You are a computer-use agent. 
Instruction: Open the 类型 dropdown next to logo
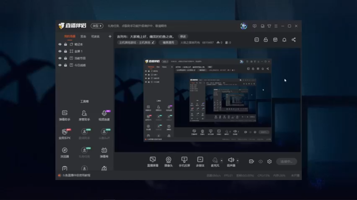pos(97,26)
